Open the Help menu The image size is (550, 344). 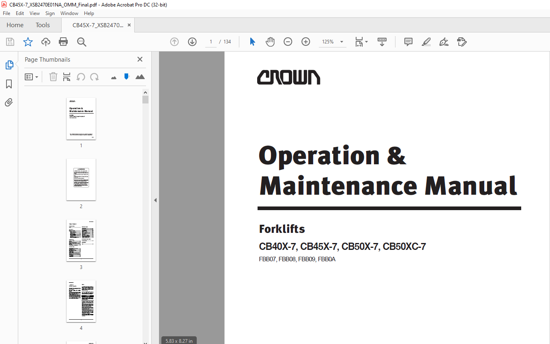(x=89, y=13)
